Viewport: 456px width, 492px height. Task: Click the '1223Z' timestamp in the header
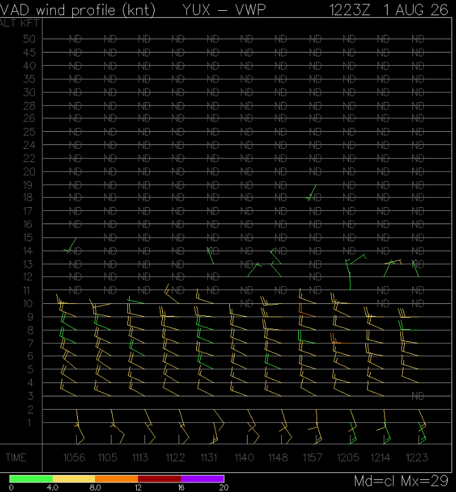(x=350, y=10)
